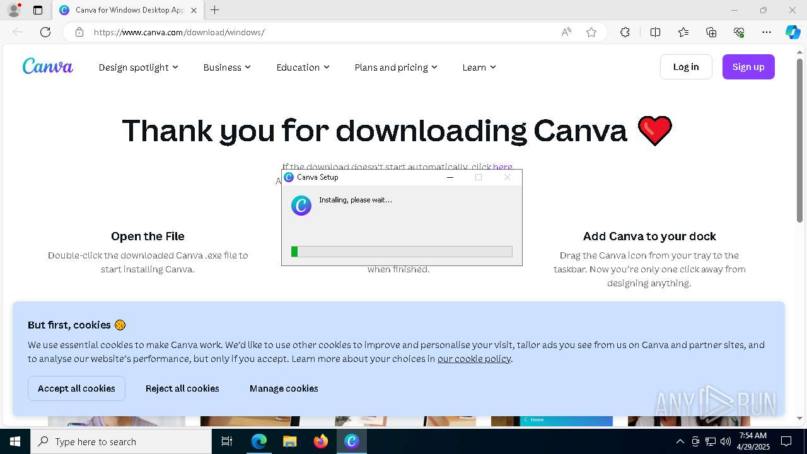Click the 'here' download link

pos(502,166)
